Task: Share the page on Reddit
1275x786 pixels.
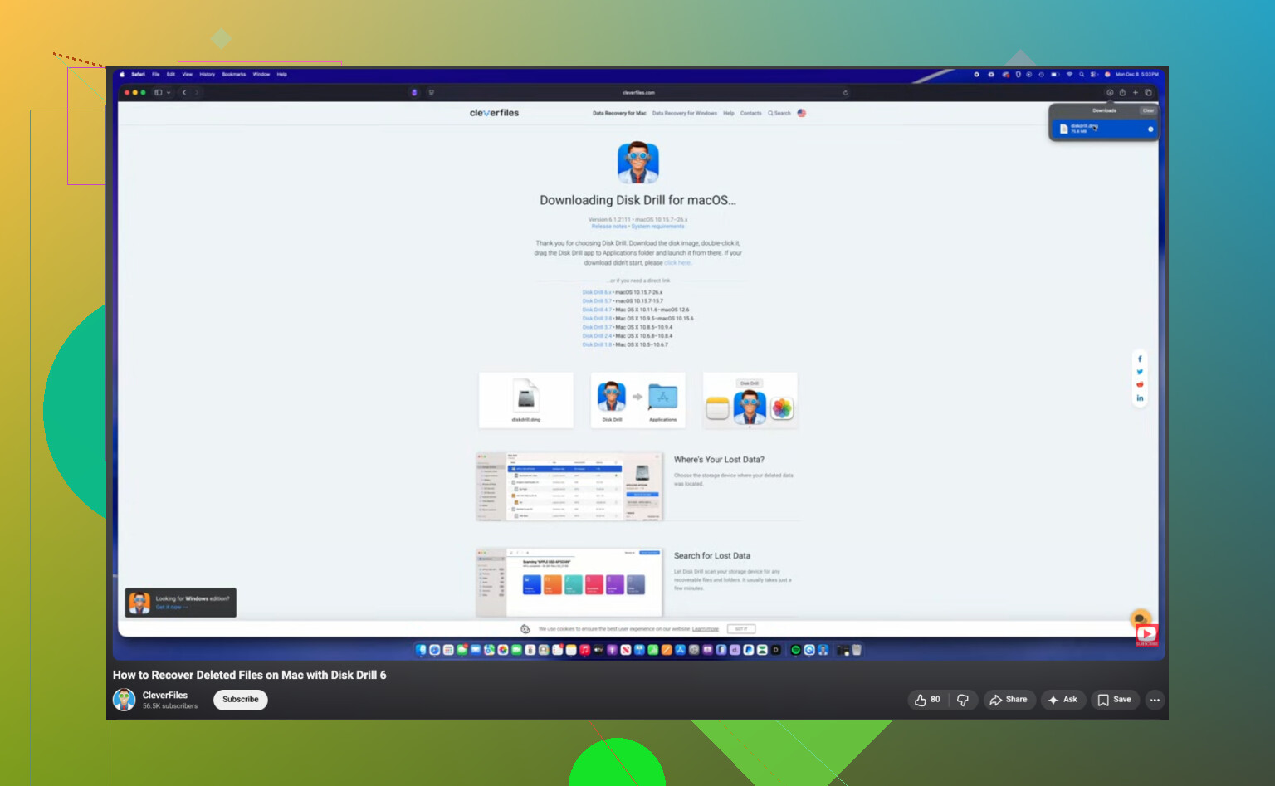Action: click(1140, 384)
